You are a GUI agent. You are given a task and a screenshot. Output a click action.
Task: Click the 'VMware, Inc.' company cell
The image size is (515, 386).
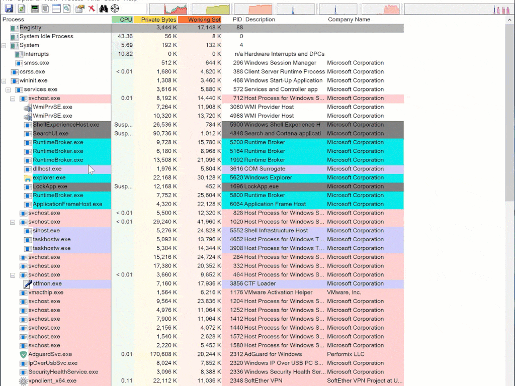point(344,293)
